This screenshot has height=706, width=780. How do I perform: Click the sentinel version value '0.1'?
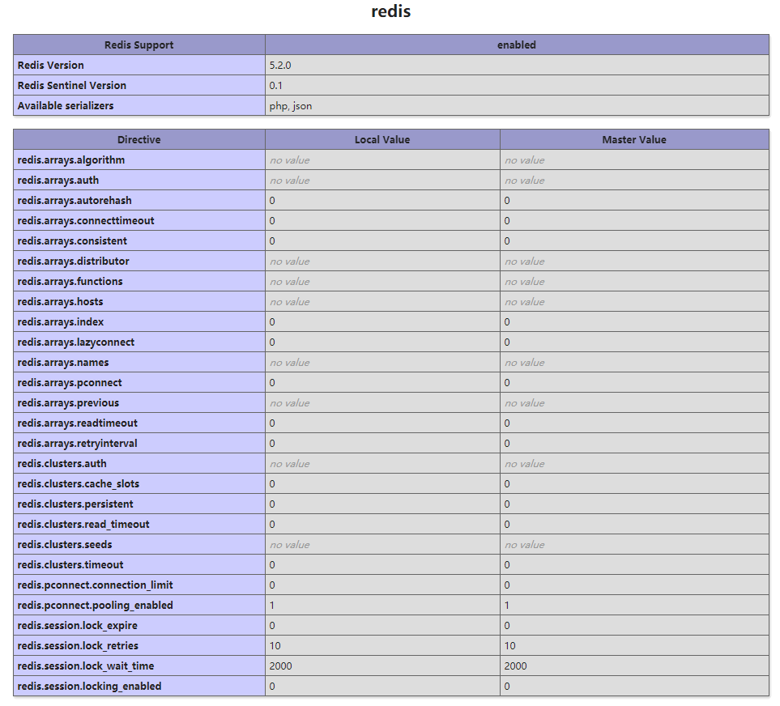click(x=275, y=86)
